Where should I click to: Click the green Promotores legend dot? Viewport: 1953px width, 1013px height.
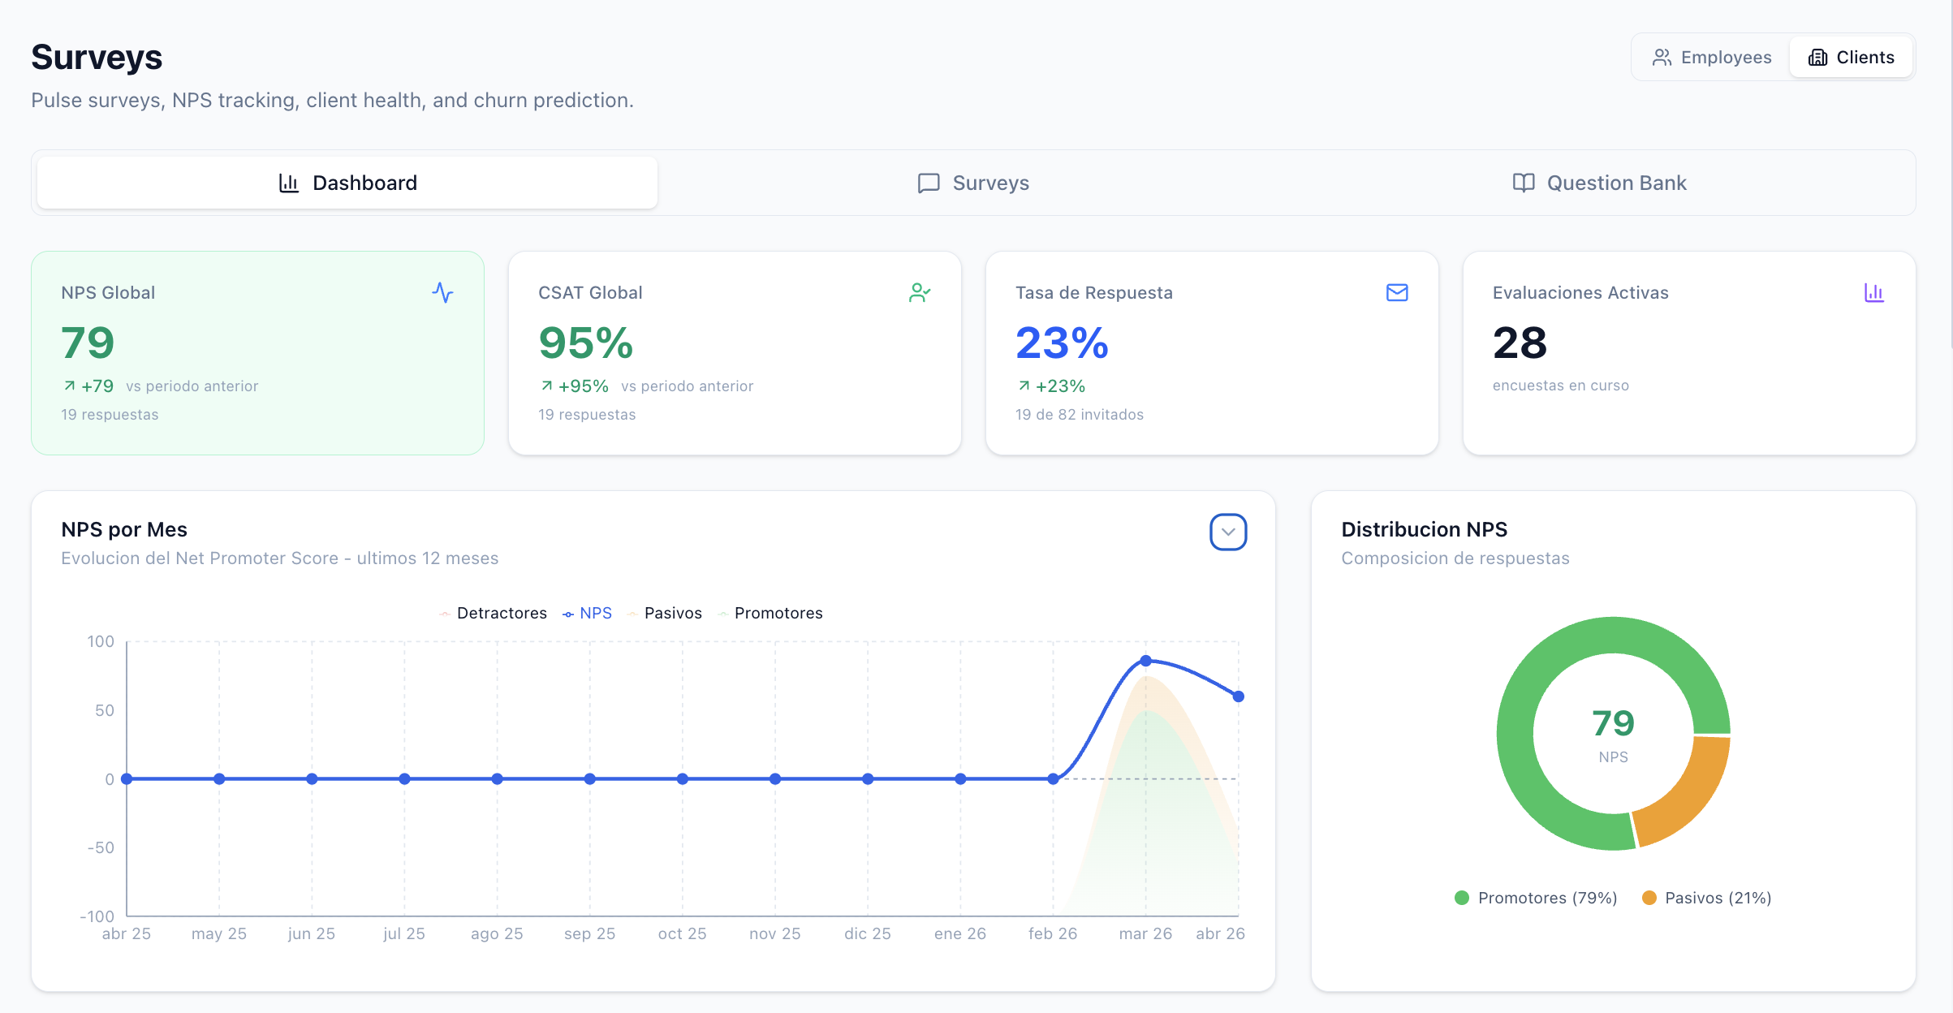(x=1462, y=898)
